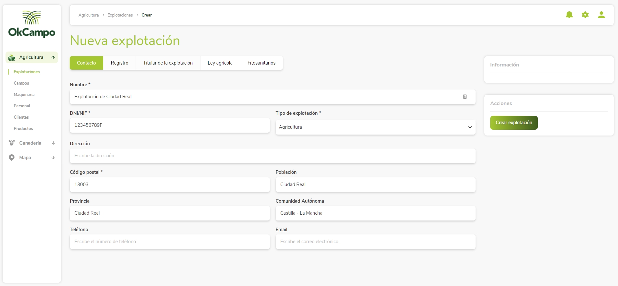The image size is (618, 286).
Task: Expand the Ganadería section arrow
Action: coord(53,143)
